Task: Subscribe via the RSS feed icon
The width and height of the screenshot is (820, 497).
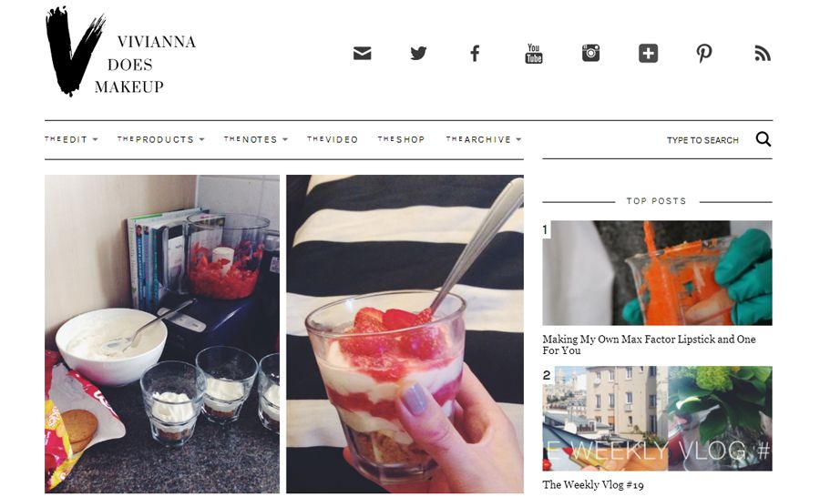Action: coord(763,54)
